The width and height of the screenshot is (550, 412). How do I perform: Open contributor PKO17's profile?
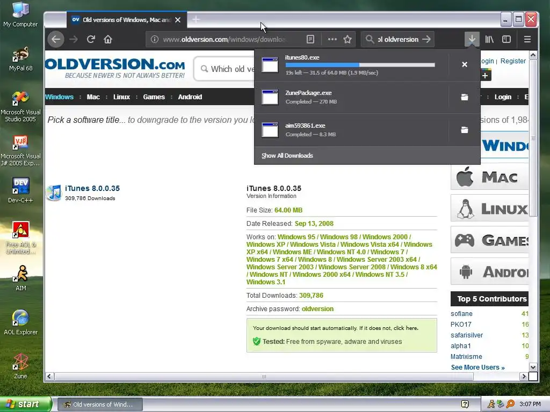pos(461,325)
